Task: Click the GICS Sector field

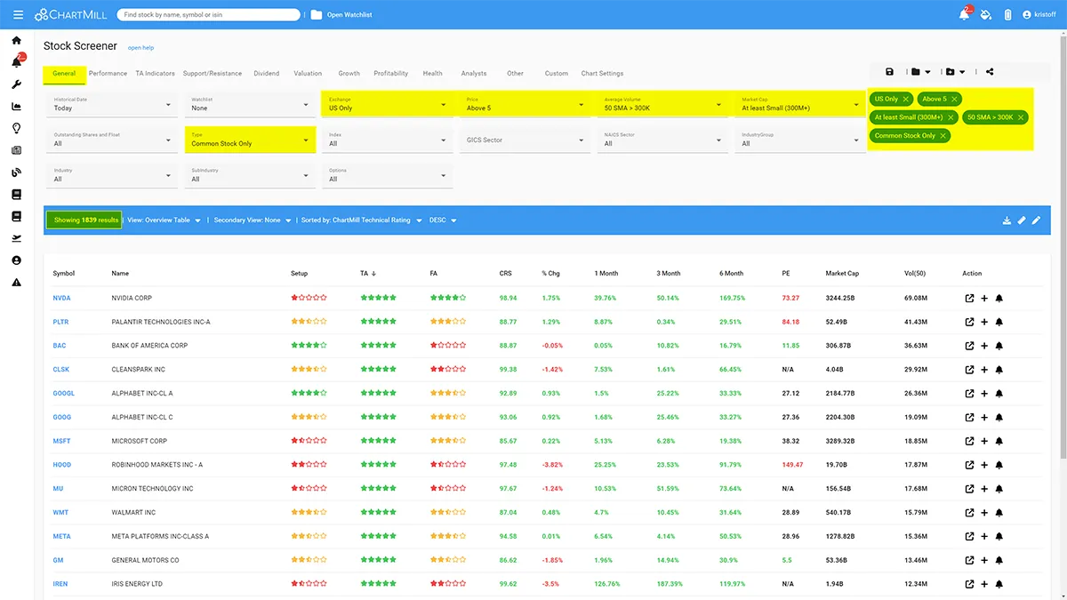Action: (525, 140)
